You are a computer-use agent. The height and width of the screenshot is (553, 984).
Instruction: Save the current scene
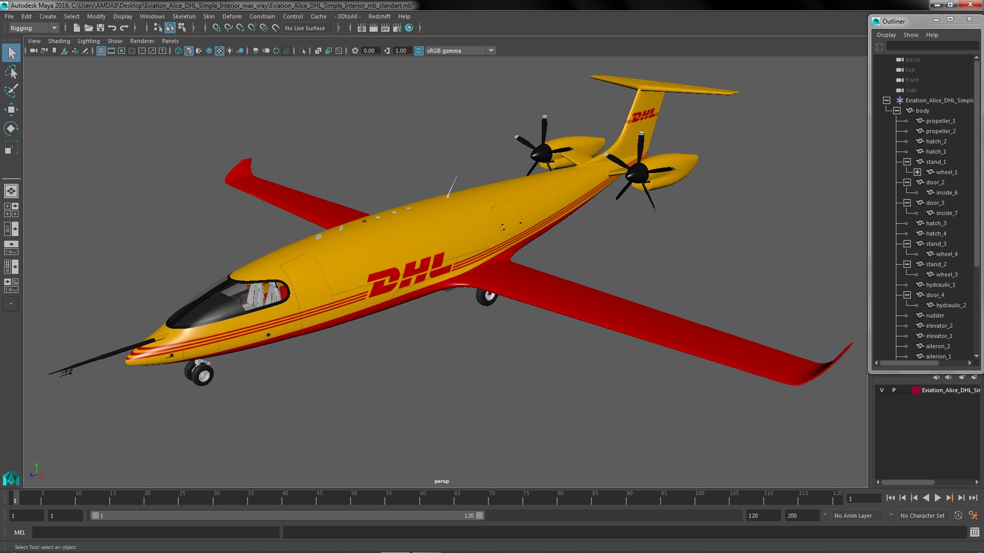(x=100, y=28)
